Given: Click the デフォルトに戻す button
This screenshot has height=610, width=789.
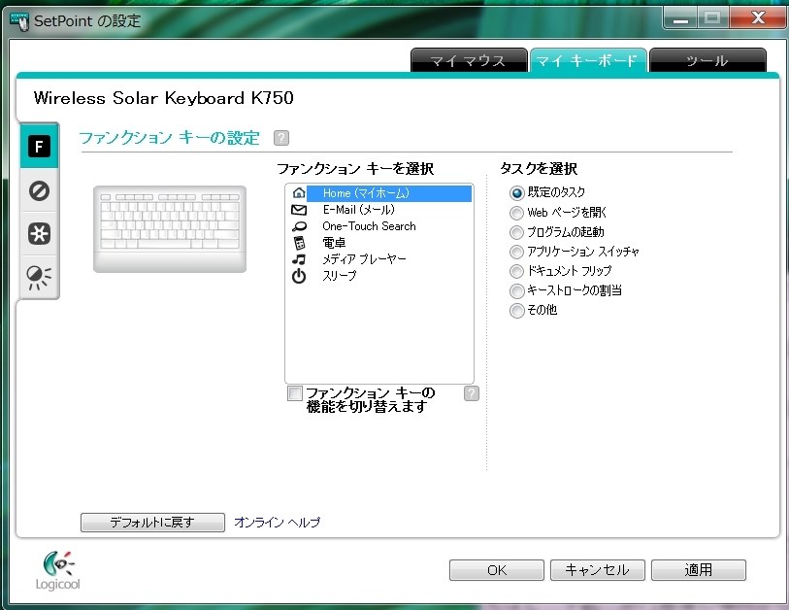Looking at the screenshot, I should 152,522.
